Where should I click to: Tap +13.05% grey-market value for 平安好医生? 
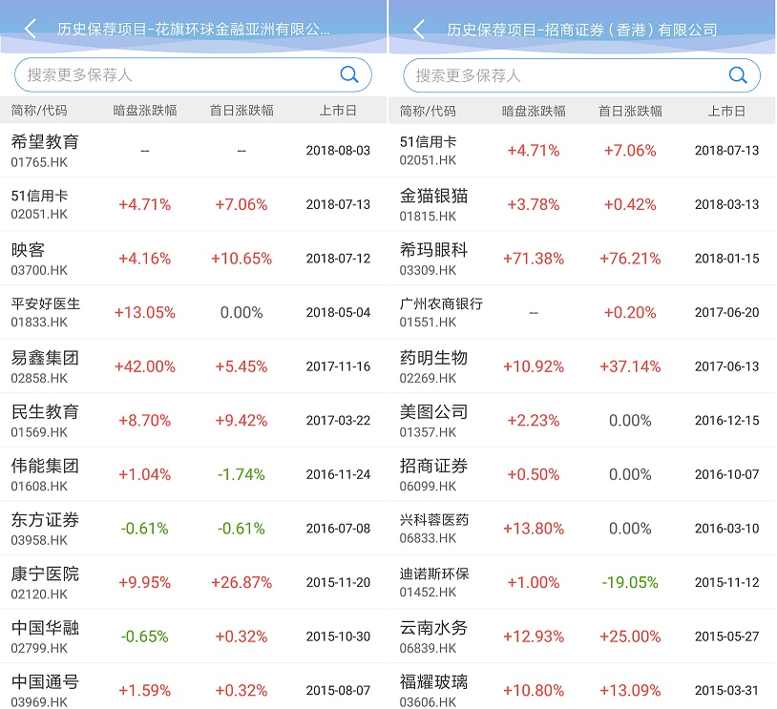tap(145, 312)
